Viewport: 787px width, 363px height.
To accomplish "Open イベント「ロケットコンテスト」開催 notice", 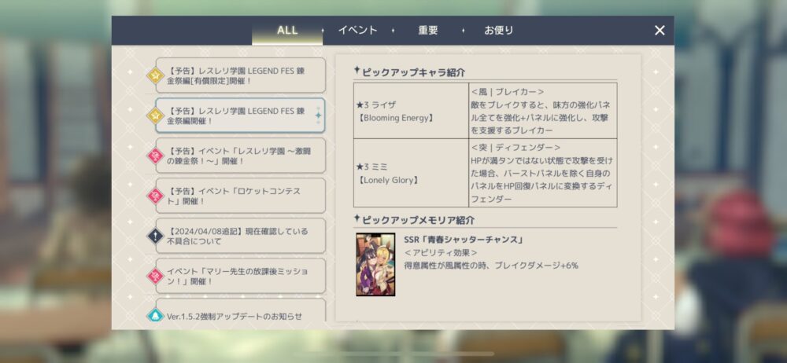I will pyautogui.click(x=240, y=196).
